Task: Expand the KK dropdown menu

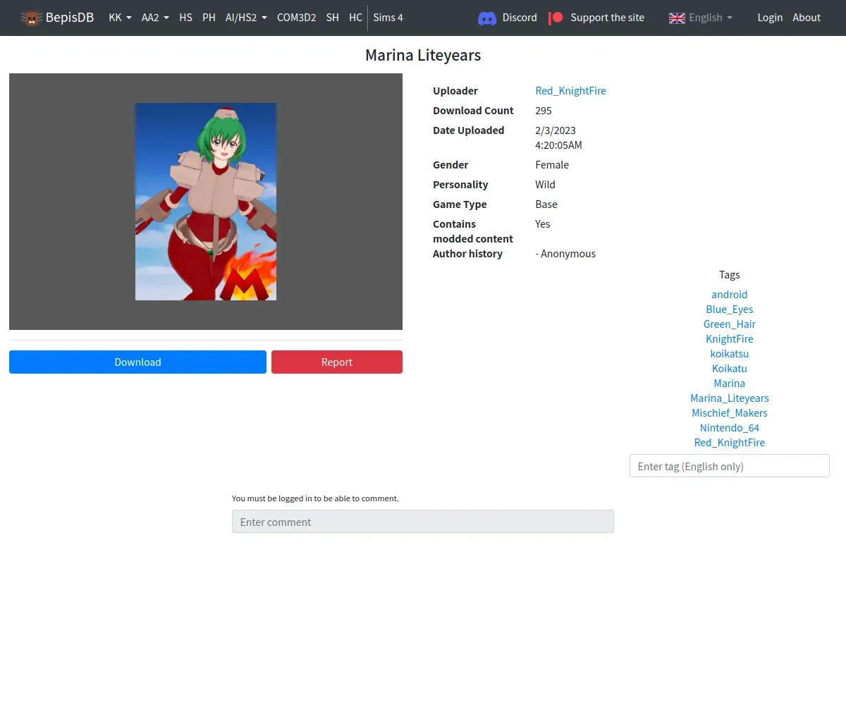Action: [x=120, y=18]
